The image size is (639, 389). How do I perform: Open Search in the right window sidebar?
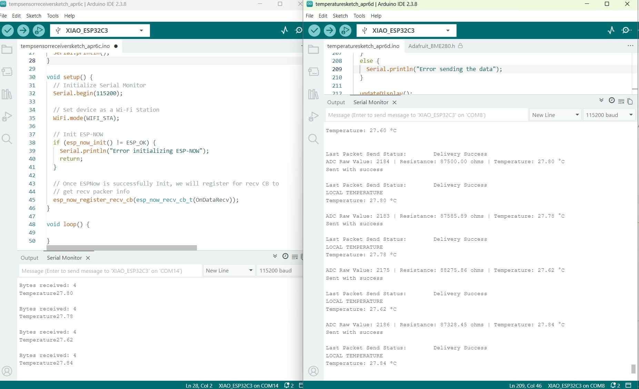[313, 139]
